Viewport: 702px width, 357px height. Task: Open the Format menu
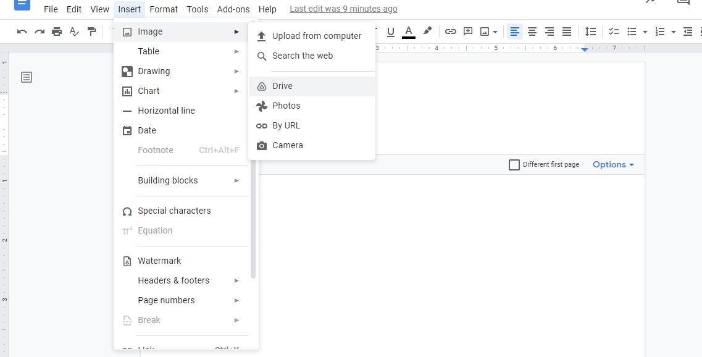(163, 9)
